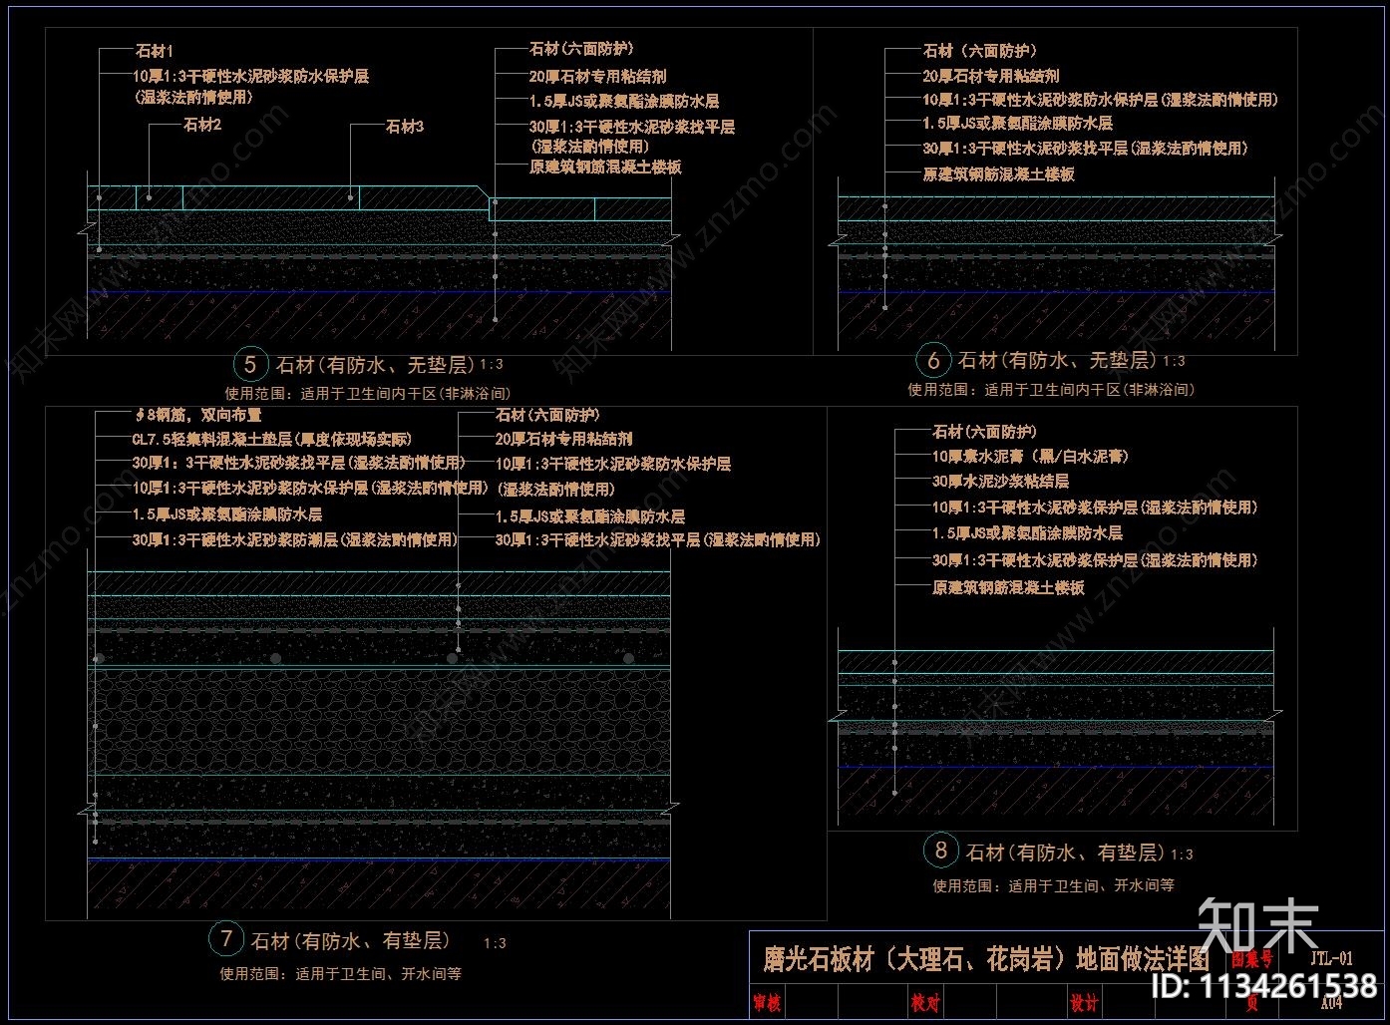Click the circled number 7 detail marker
The width and height of the screenshot is (1390, 1025).
point(225,939)
